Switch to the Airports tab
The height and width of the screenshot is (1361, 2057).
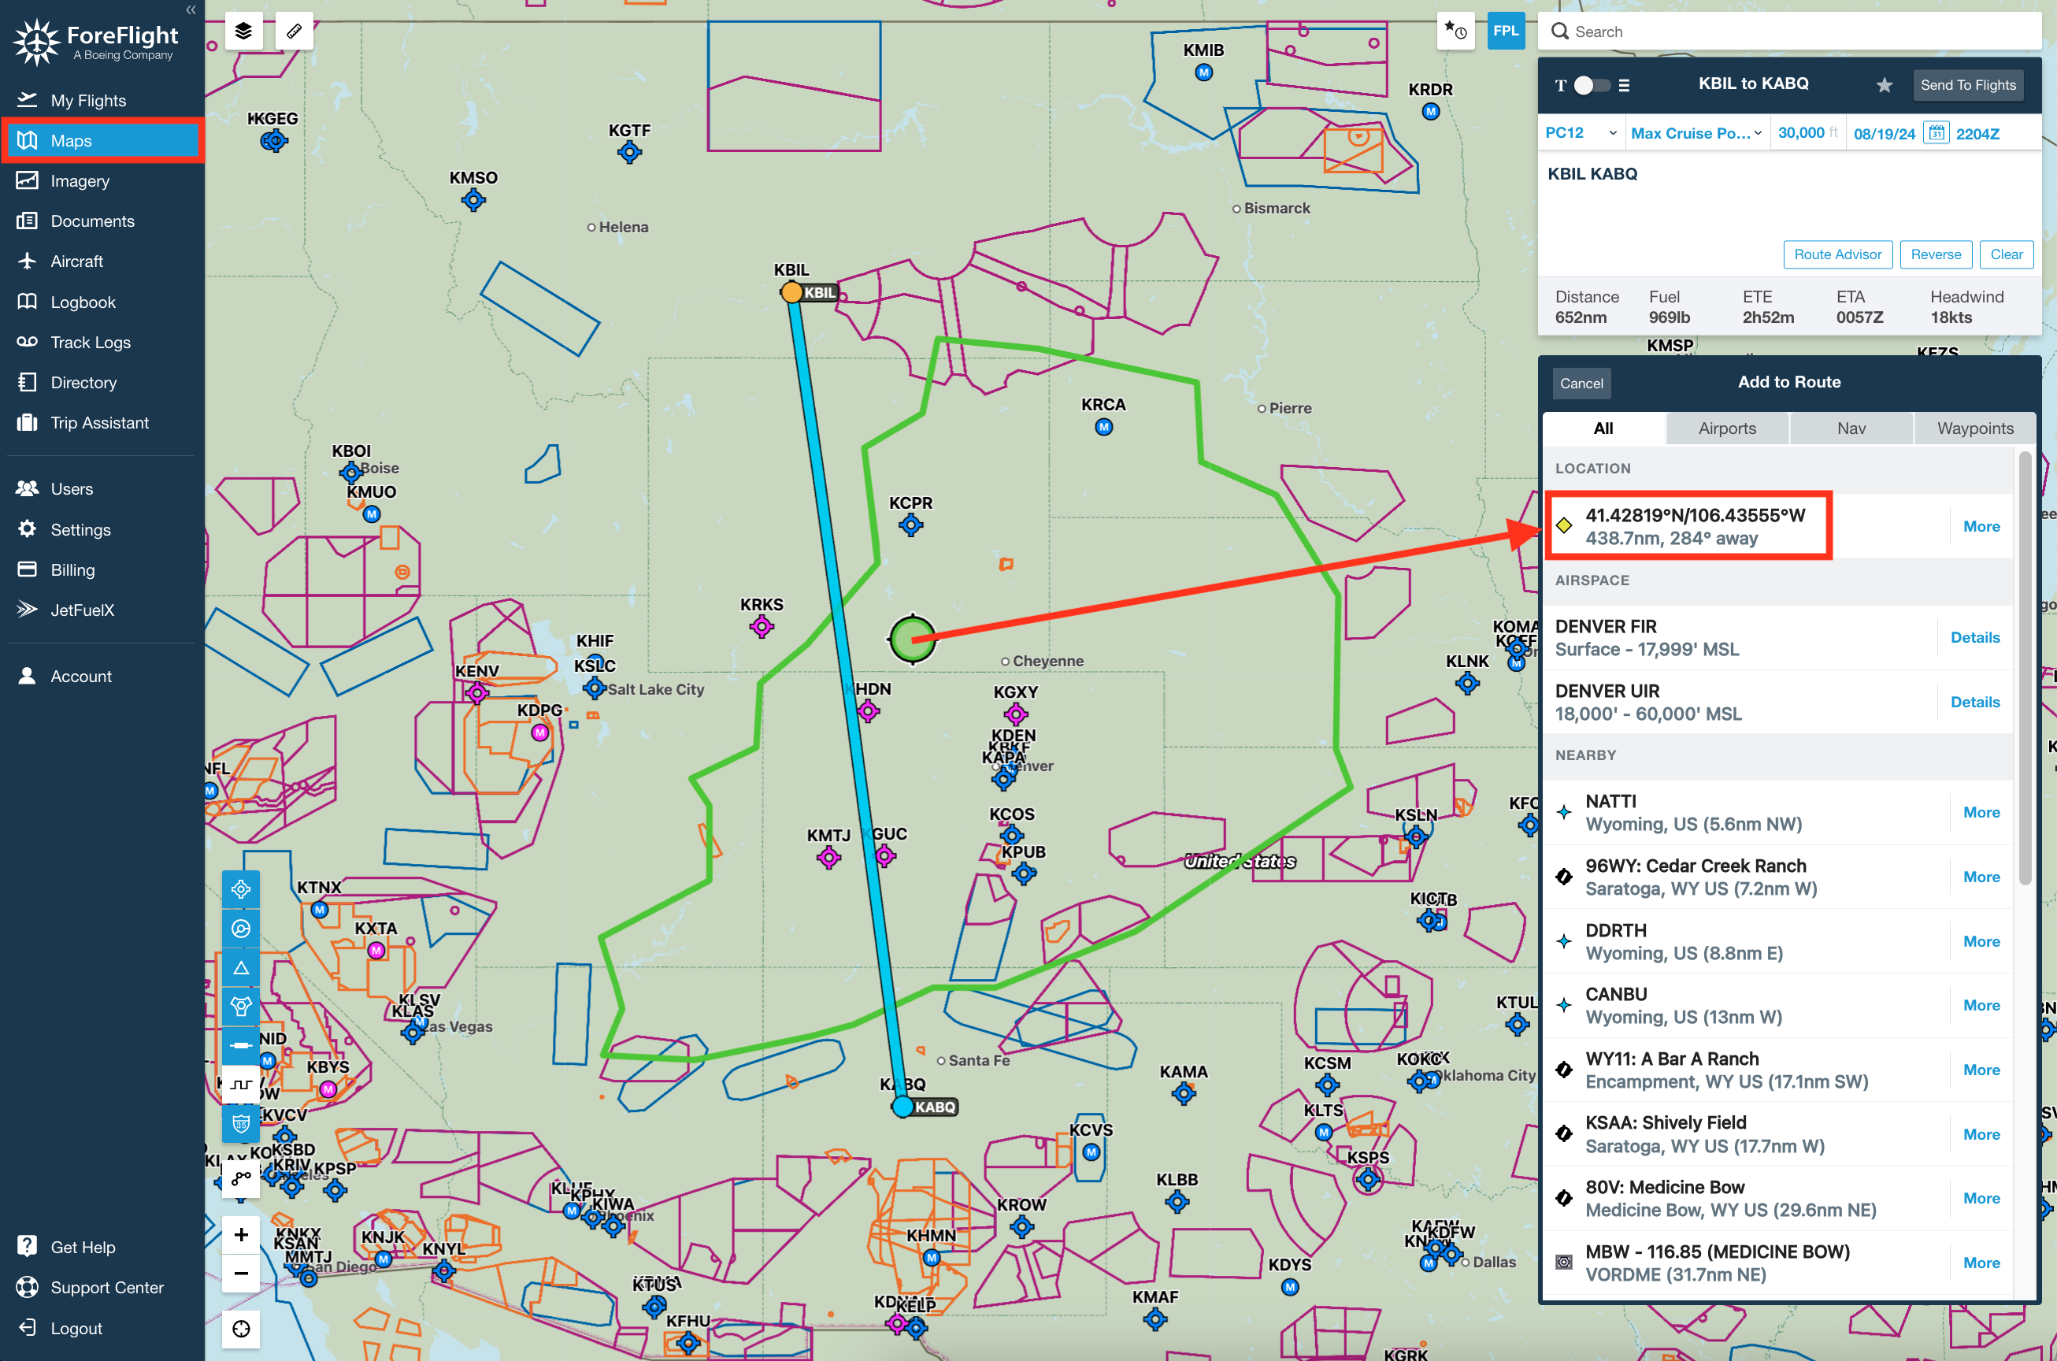click(x=1727, y=428)
